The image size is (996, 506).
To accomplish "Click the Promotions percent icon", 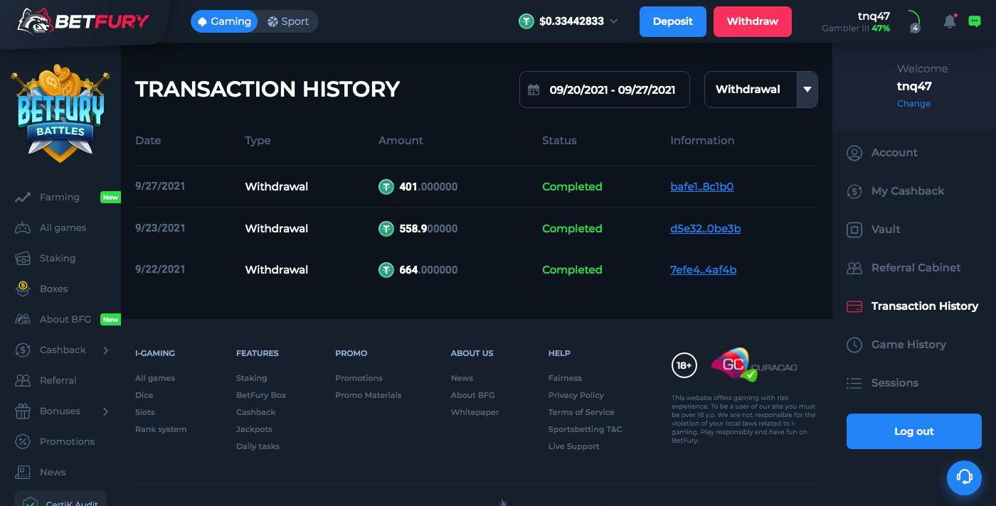I will coord(23,442).
